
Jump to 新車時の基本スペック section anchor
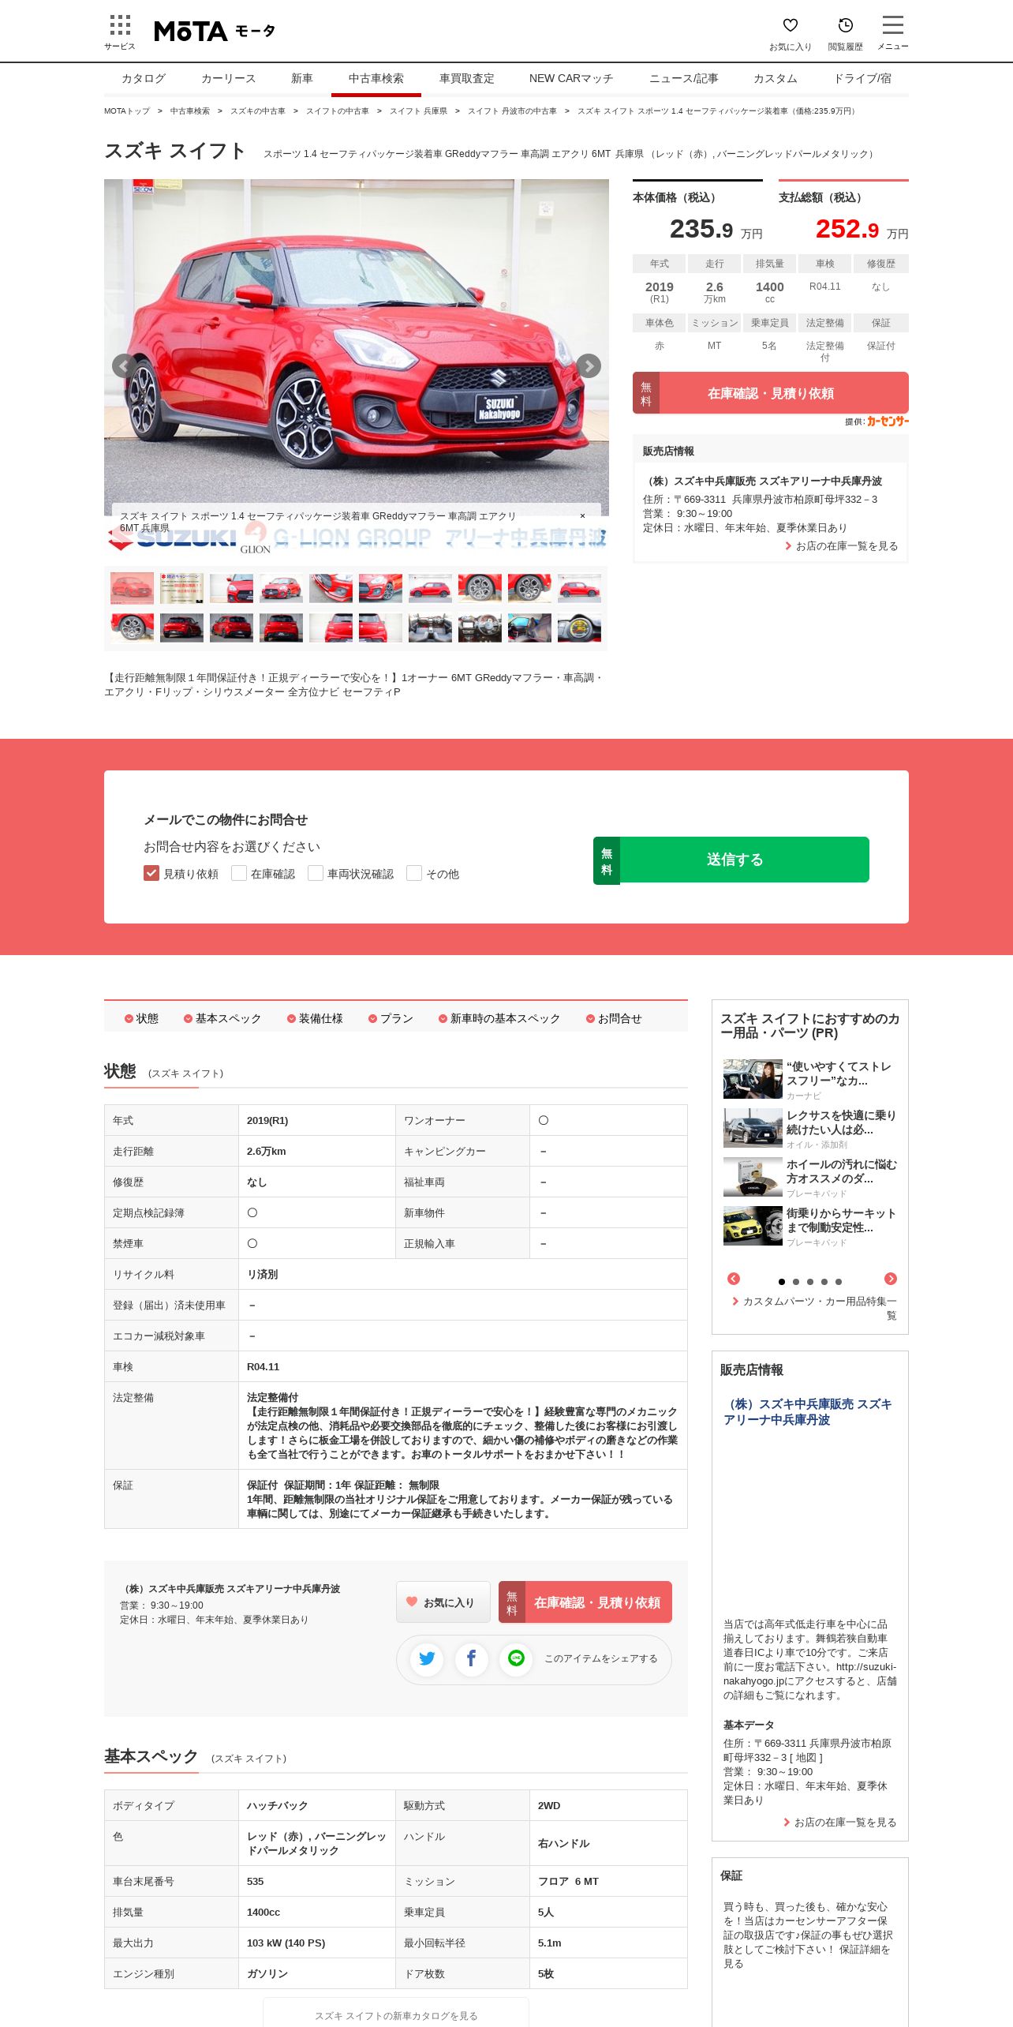pos(499,1018)
